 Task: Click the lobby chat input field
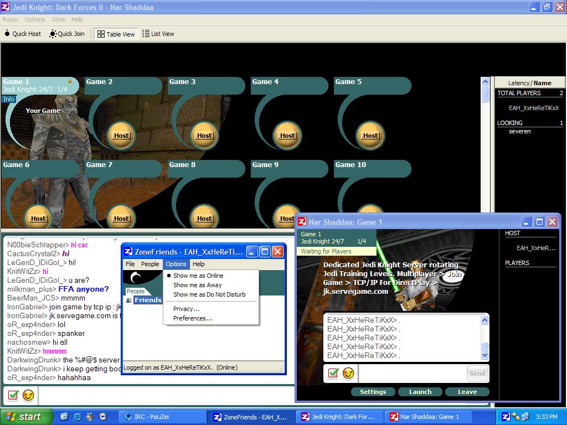point(166,395)
